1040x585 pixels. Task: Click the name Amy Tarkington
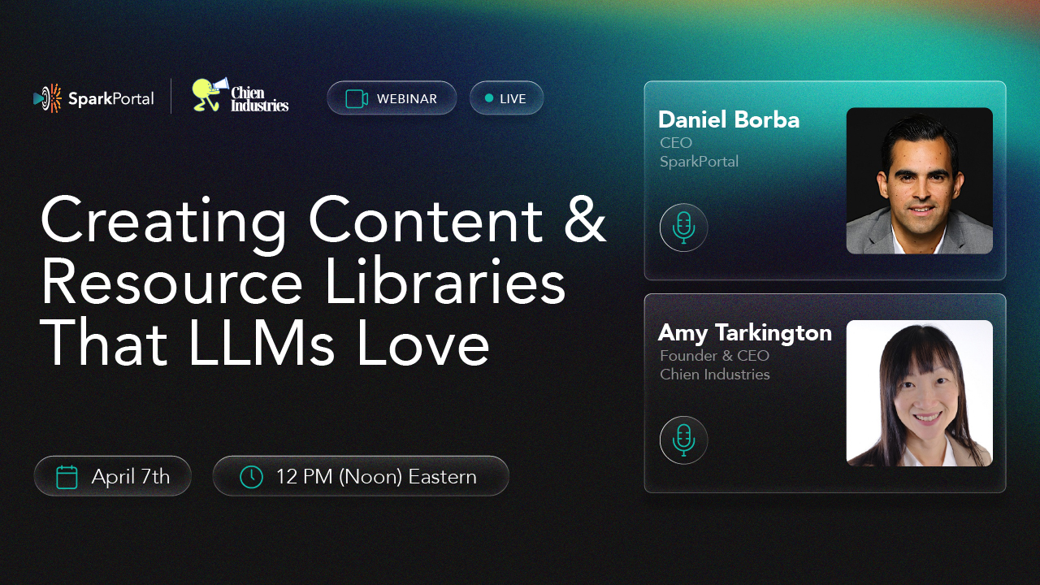(x=745, y=332)
